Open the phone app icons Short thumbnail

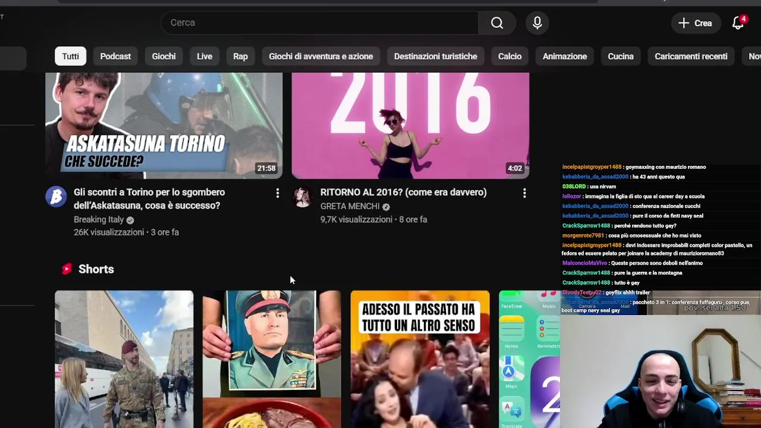point(529,359)
